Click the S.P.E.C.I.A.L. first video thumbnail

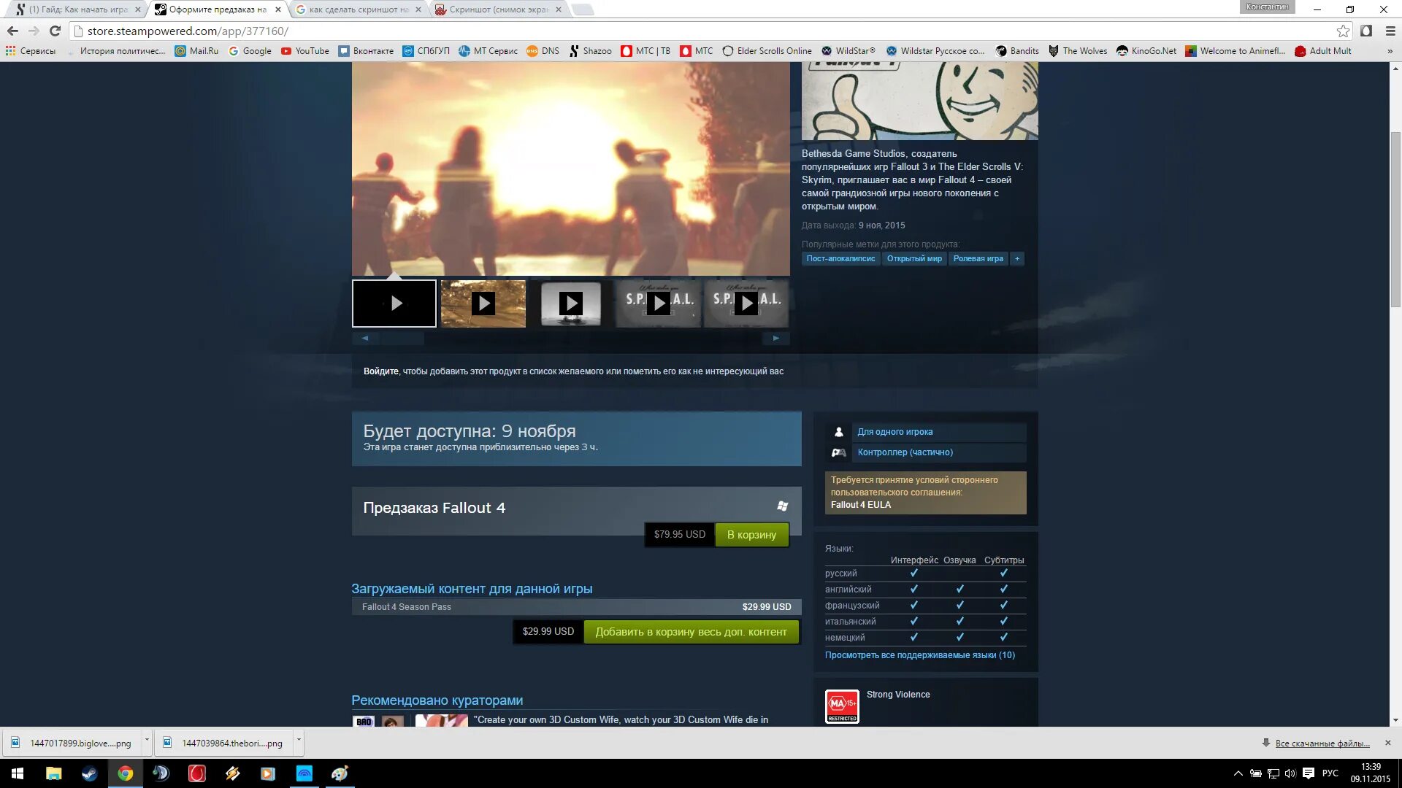click(x=659, y=303)
